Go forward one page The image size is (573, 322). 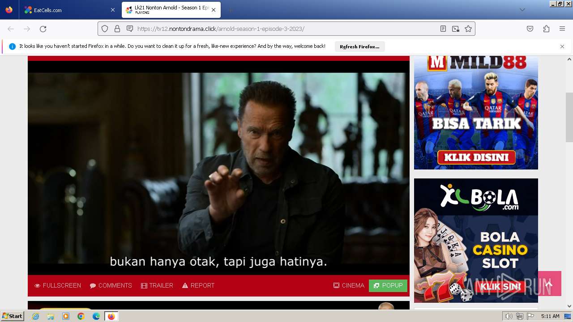coord(27,29)
